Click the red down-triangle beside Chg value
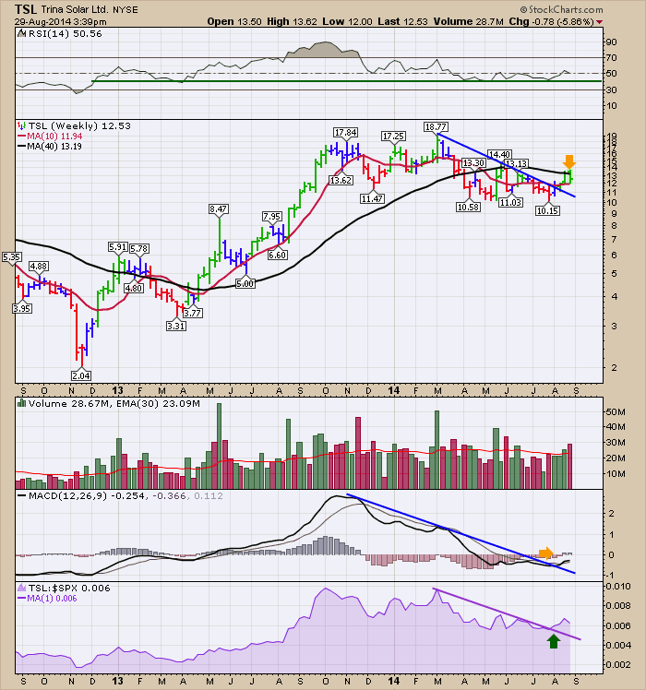Screen dimensions: 646x690 600,22
